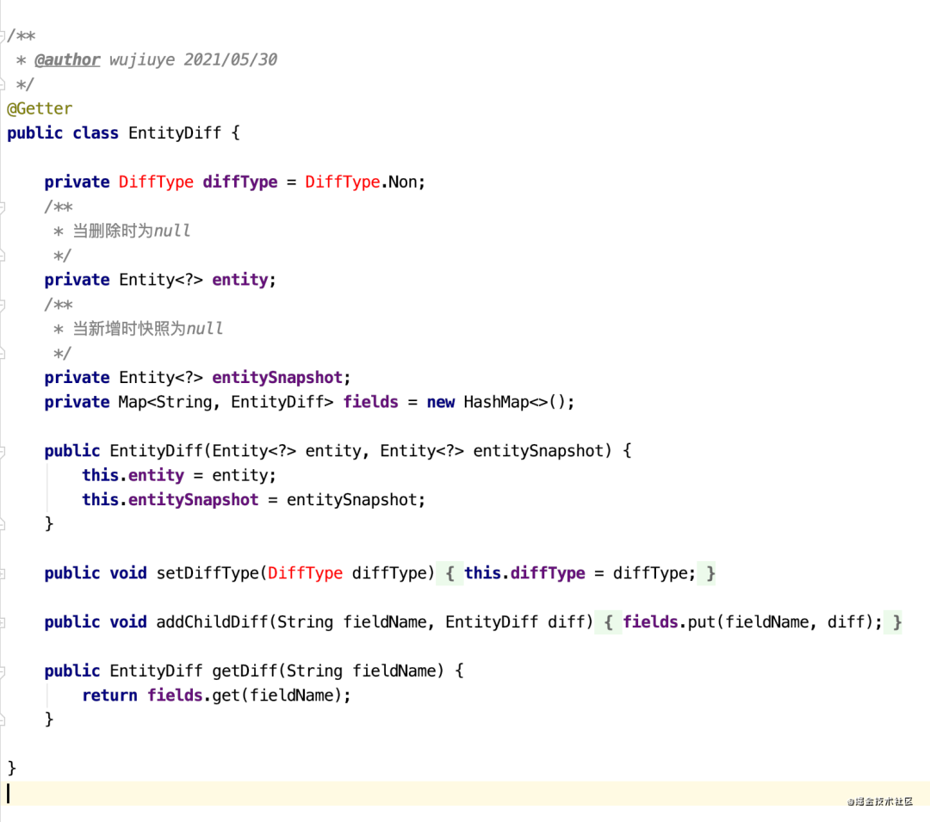Image resolution: width=930 pixels, height=822 pixels.
Task: Click 'Map<String, EntityDiff>' type
Action: pos(226,402)
